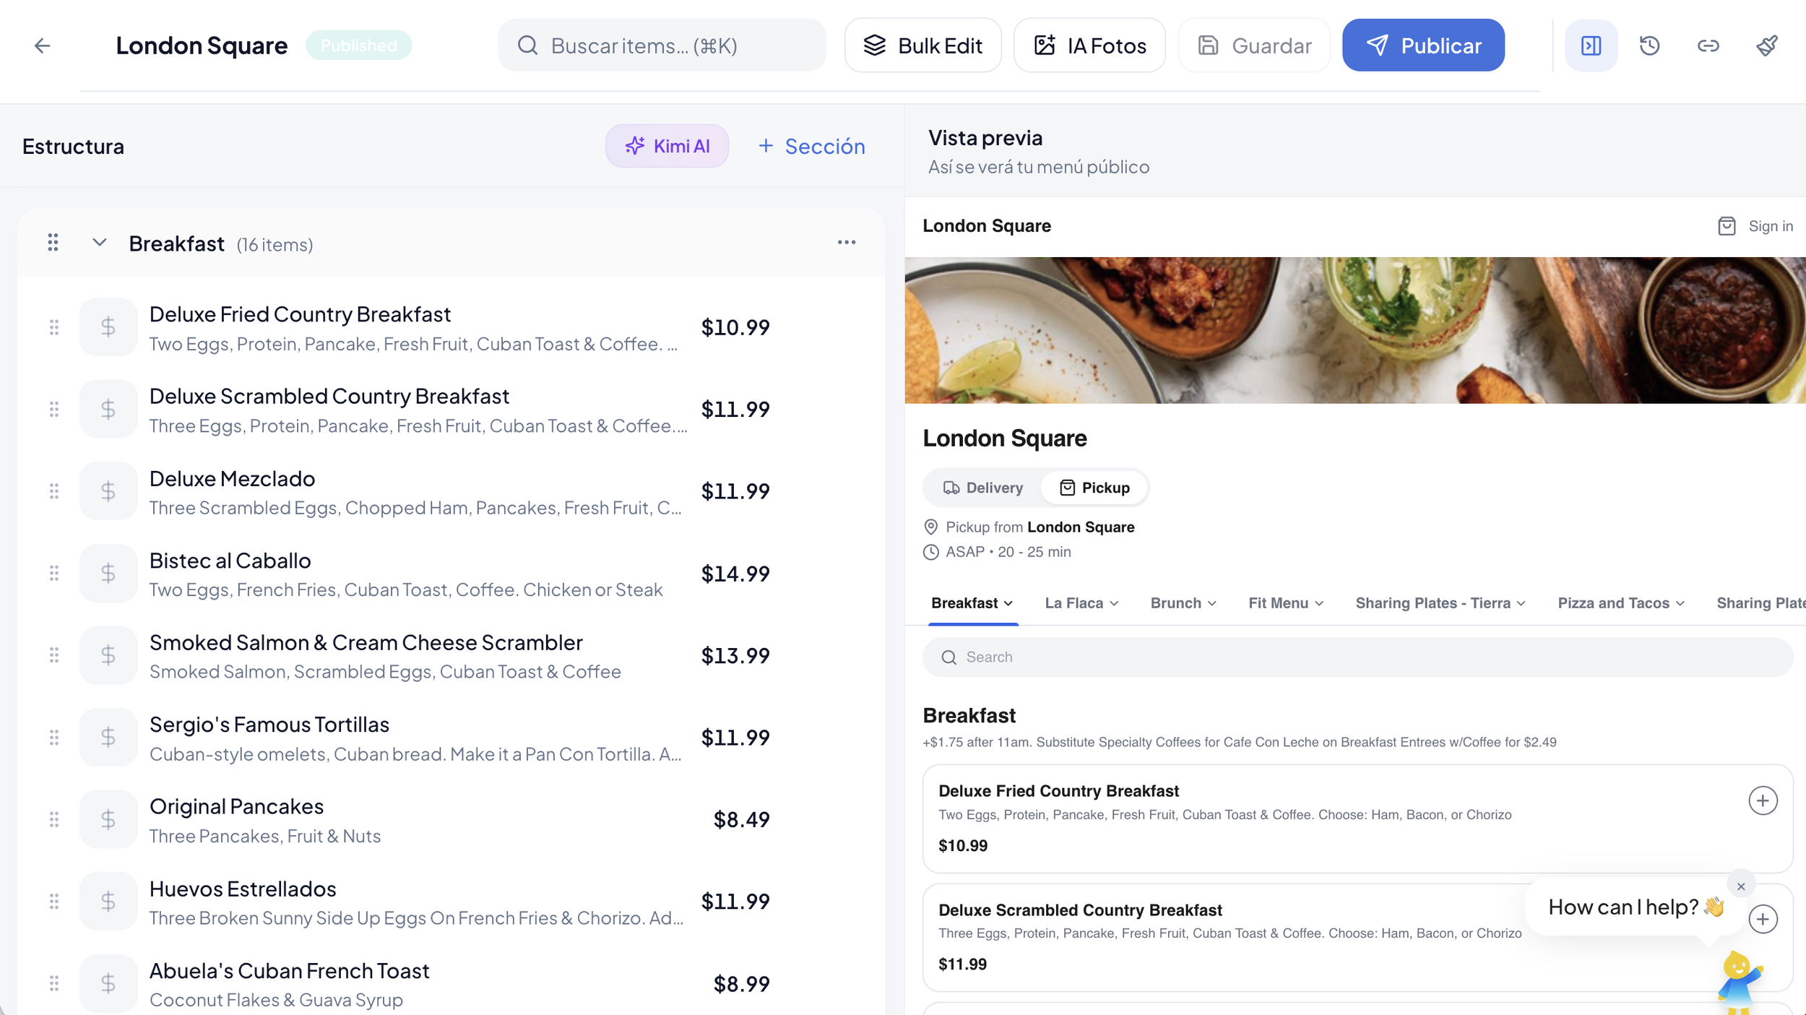Open Breakfast tab dropdown in preview
The image size is (1806, 1015).
[972, 603]
